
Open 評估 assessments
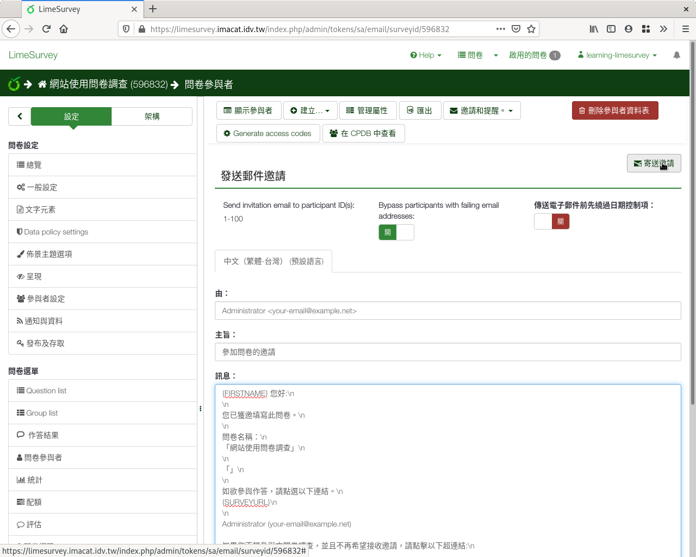(x=103, y=524)
